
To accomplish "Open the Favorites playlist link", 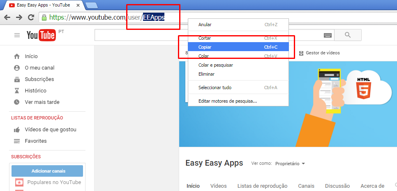I will (x=36, y=141).
